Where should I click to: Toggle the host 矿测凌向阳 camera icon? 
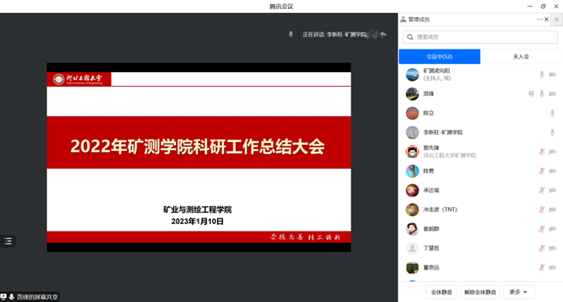click(552, 75)
